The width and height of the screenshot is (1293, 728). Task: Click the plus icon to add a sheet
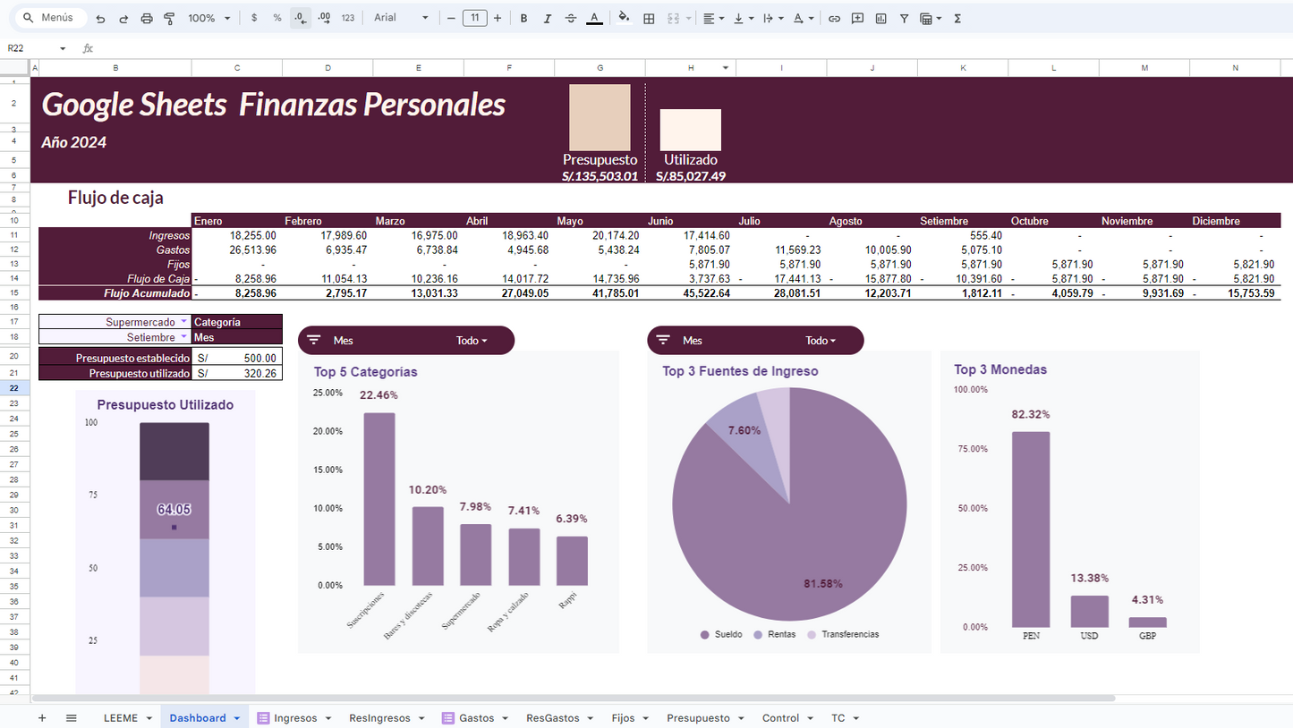pyautogui.click(x=41, y=717)
